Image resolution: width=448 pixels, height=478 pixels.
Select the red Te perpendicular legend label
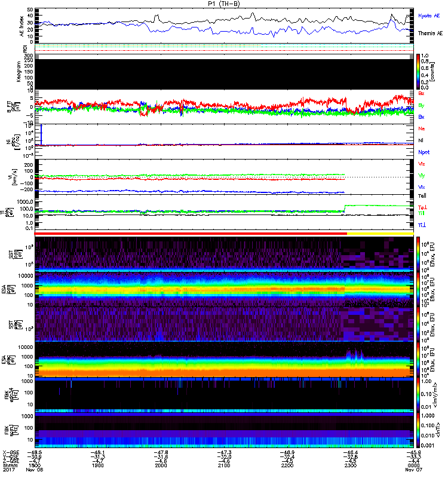click(422, 207)
